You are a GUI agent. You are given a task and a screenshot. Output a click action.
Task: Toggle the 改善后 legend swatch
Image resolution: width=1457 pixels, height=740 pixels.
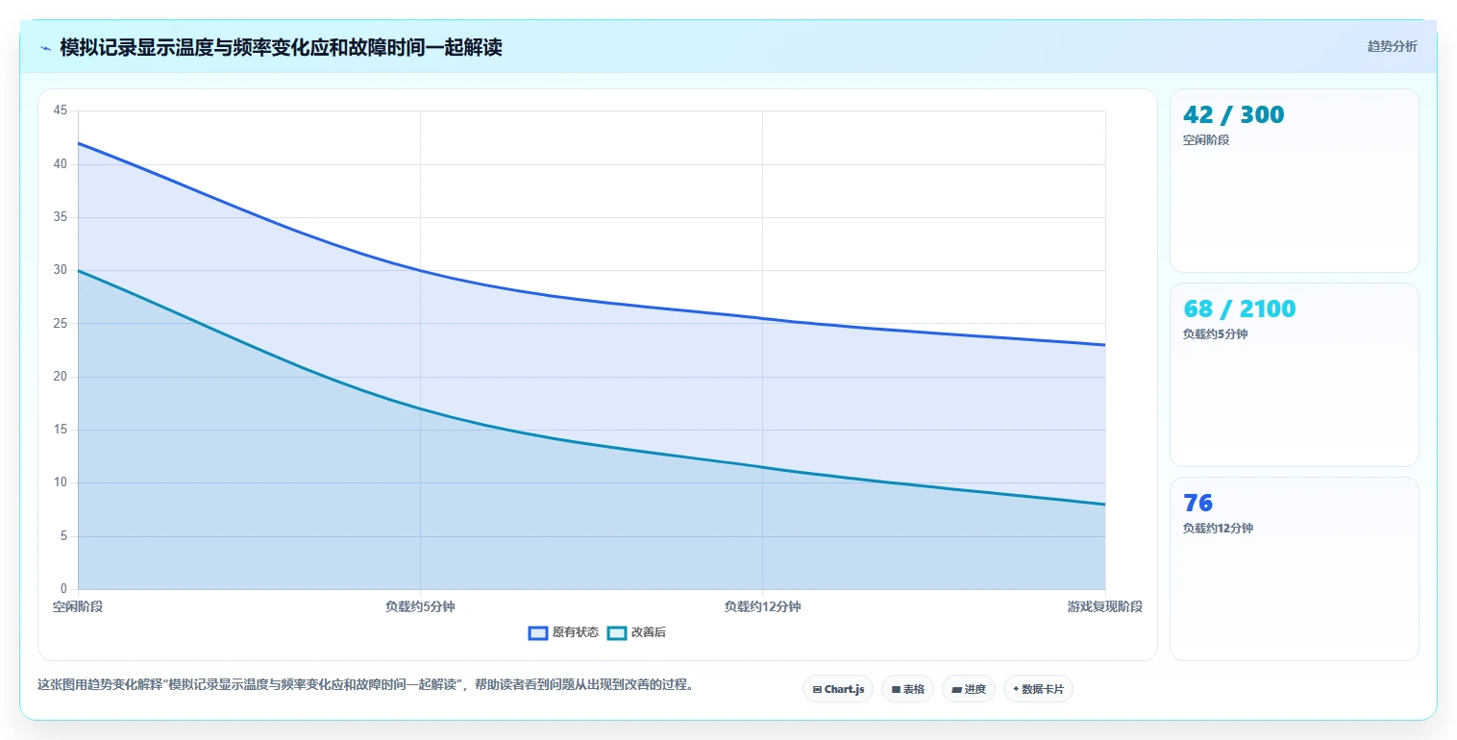coord(617,632)
